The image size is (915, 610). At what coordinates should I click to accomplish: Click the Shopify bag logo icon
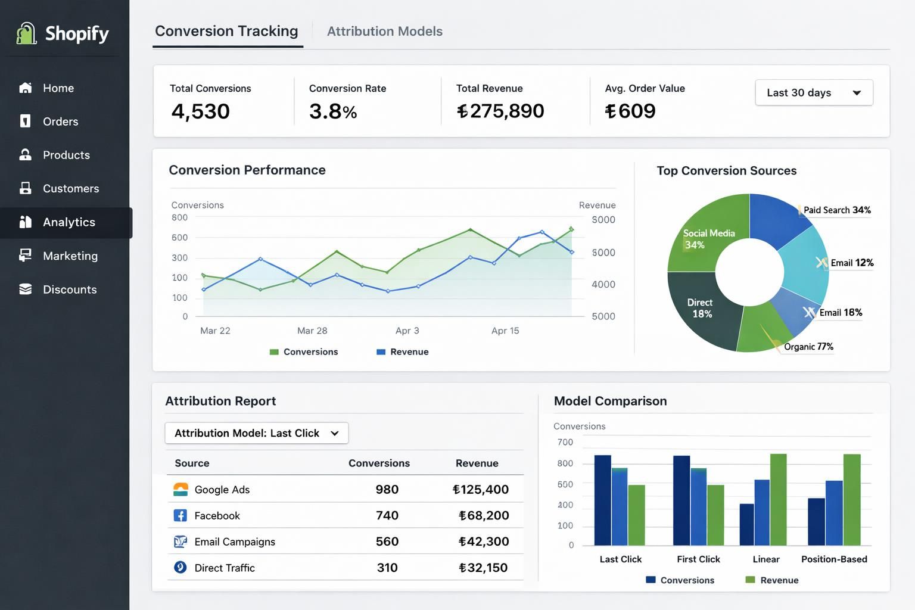[x=26, y=33]
